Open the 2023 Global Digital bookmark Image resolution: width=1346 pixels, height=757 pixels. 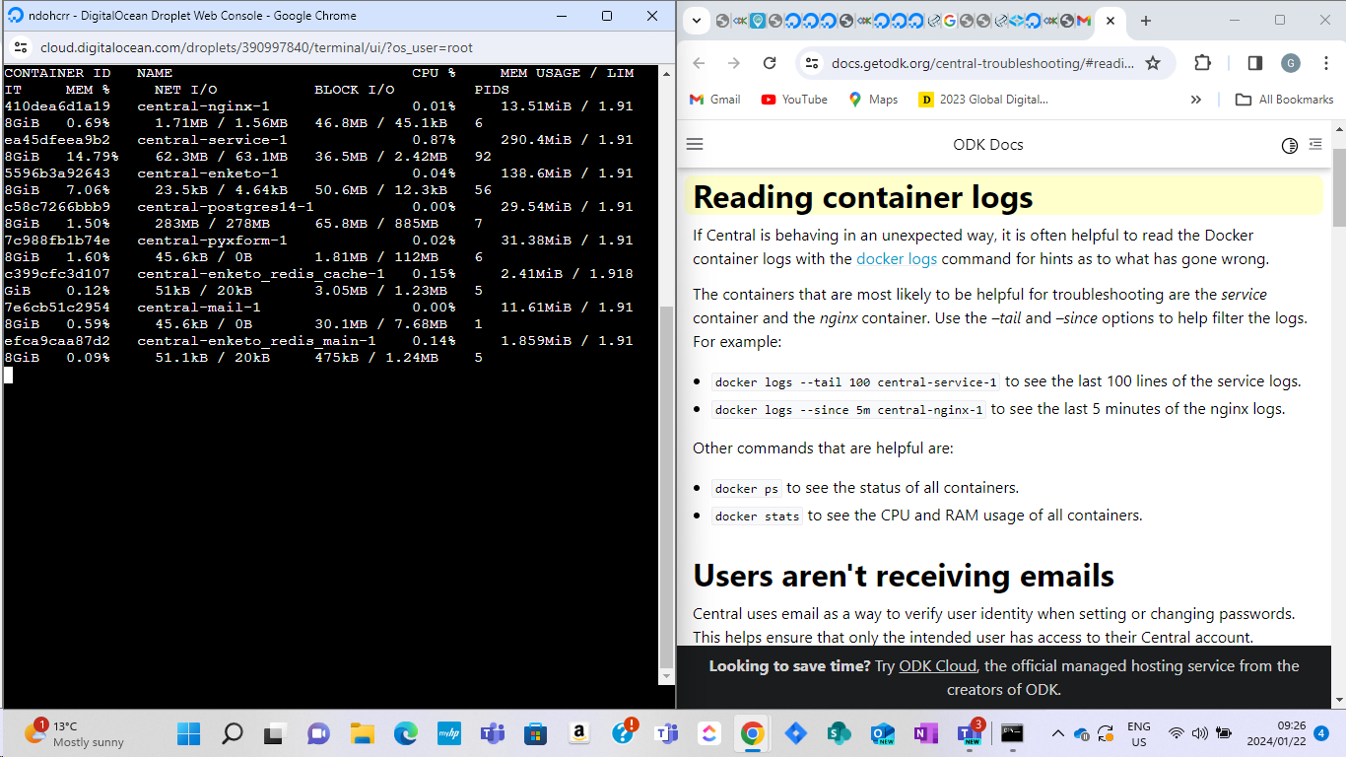pyautogui.click(x=983, y=100)
